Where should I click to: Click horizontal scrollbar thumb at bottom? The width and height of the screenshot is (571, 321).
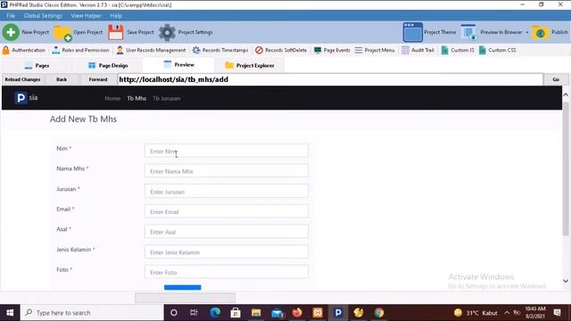(x=185, y=298)
